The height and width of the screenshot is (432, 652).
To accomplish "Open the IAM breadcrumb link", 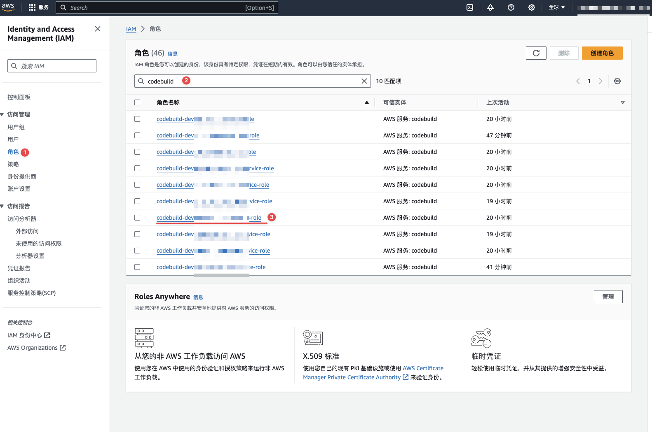I will click(131, 29).
